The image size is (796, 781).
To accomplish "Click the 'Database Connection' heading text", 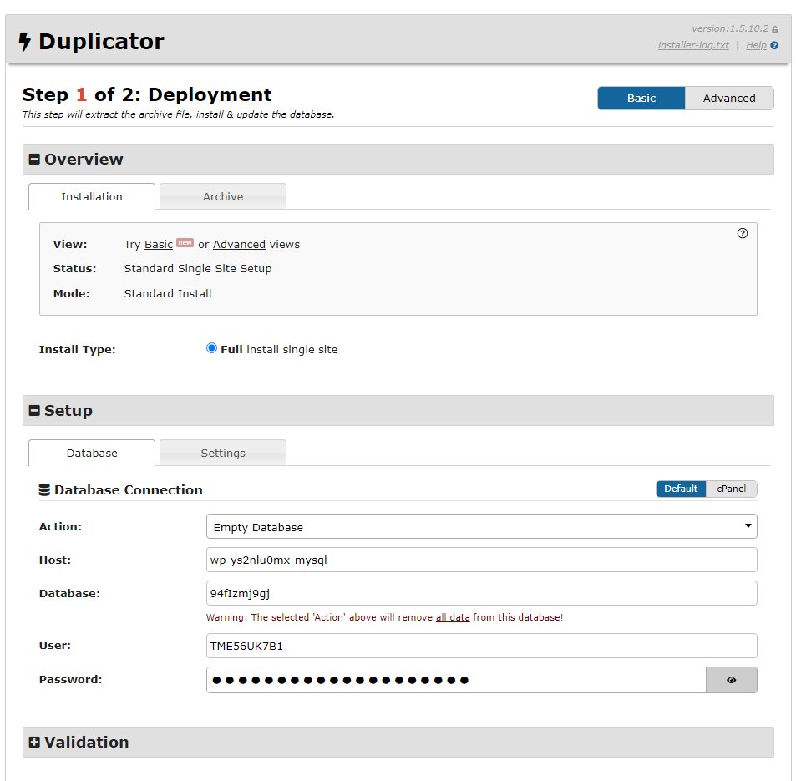I will click(x=129, y=489).
